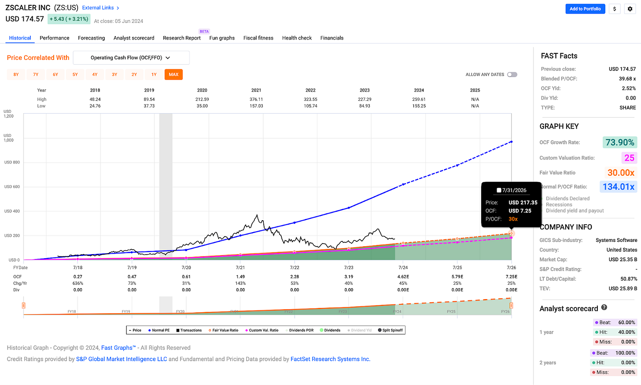Image resolution: width=641 pixels, height=385 pixels.
Task: Toggle Split Spinoff legend entry
Action: 390,330
